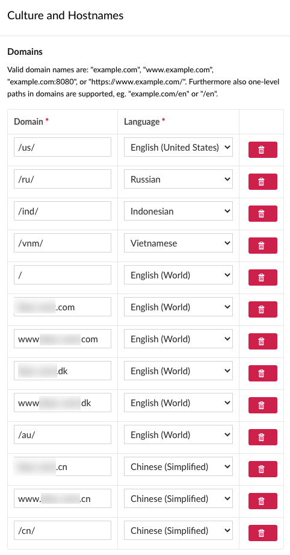This screenshot has width=290, height=555.
Task: Open the English (United States) language dropdown
Action: coord(178,147)
